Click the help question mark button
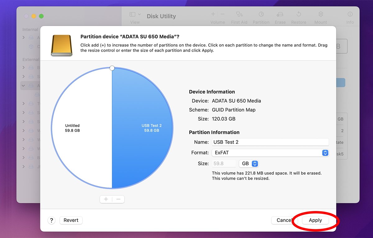This screenshot has width=373, height=238. click(51, 220)
